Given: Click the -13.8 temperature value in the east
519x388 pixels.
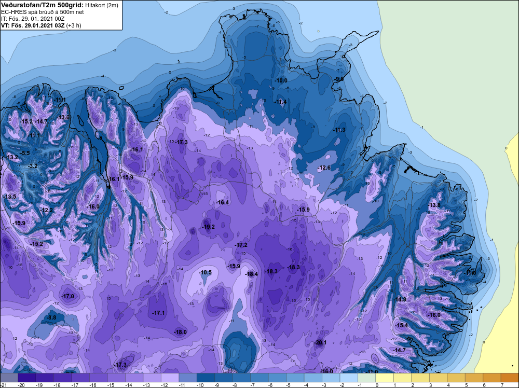Looking at the screenshot, I should coord(434,205).
